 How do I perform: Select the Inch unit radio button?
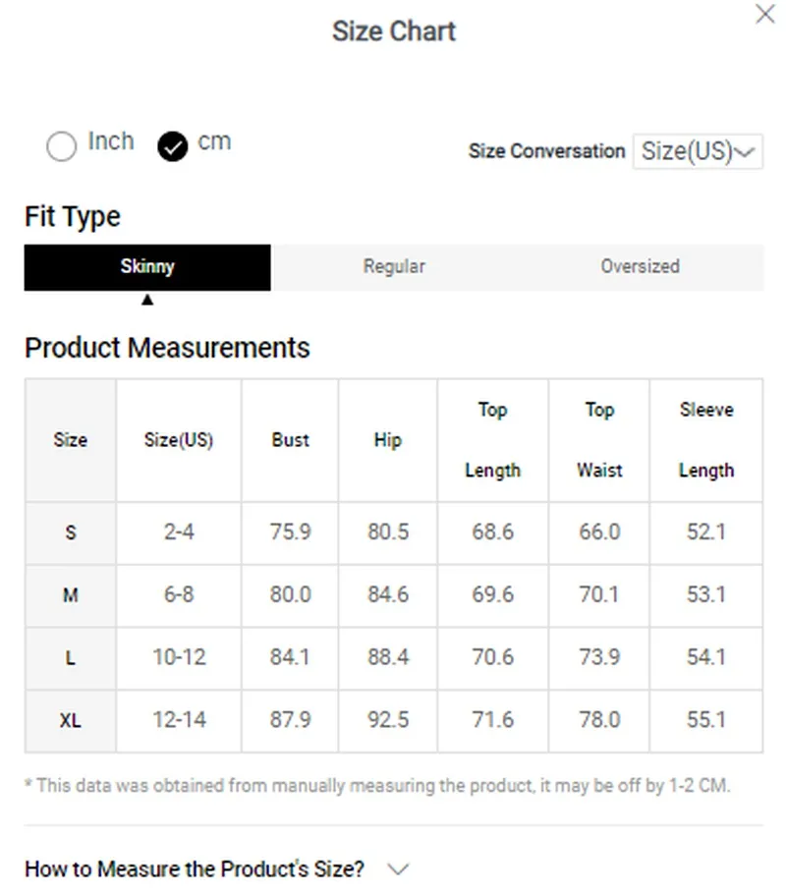pos(61,146)
